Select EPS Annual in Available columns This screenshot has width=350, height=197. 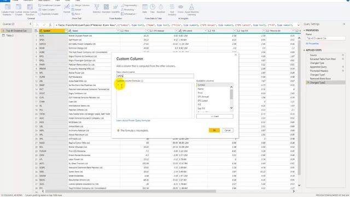coord(203,97)
